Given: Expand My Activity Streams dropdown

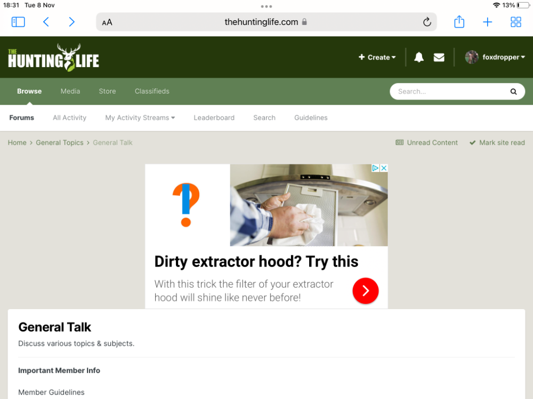Looking at the screenshot, I should (140, 118).
